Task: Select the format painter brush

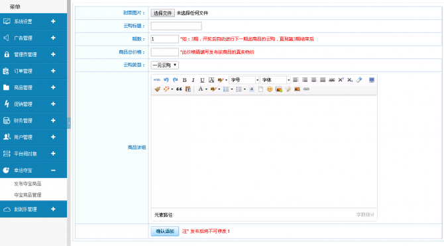Action: [157, 89]
